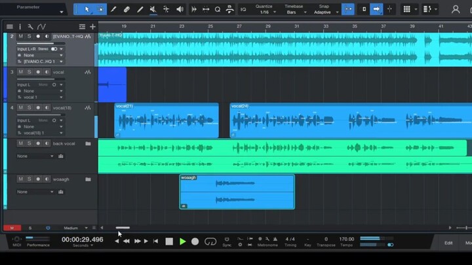Viewport: 472px width, 265px height.
Task: Select the Mute tool
Action: coord(153,9)
